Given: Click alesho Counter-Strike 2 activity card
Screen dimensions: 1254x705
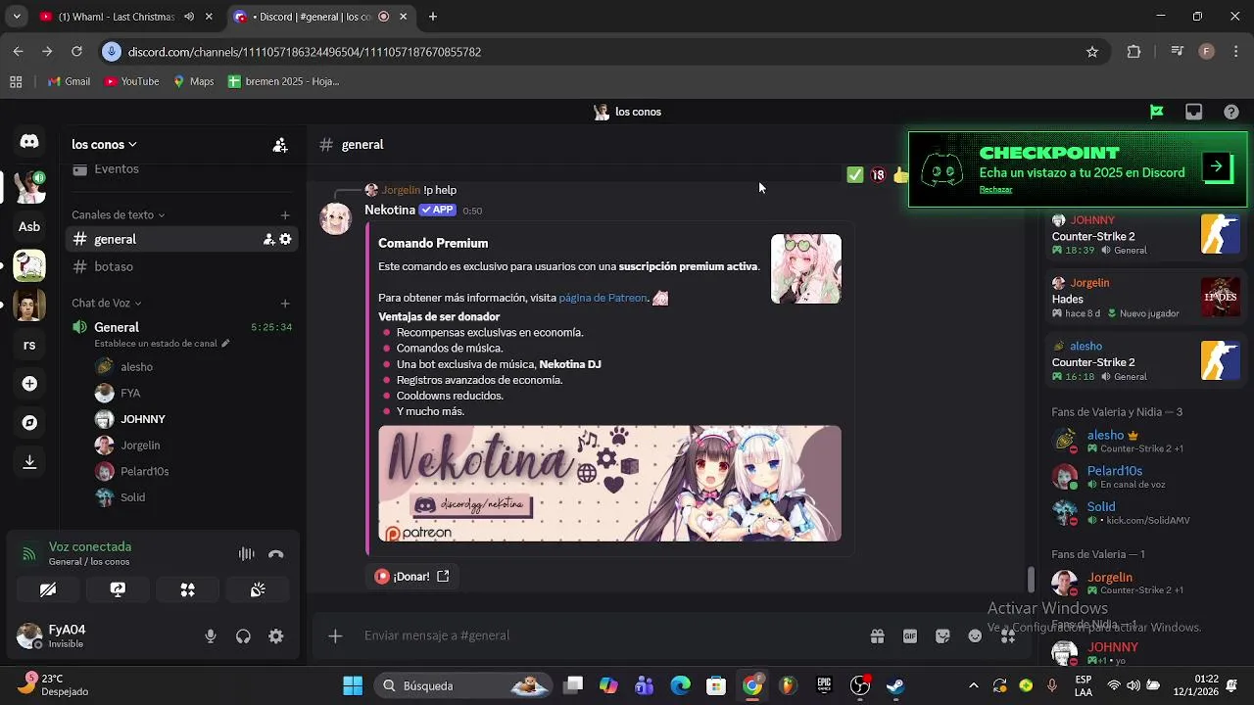Looking at the screenshot, I should click(1146, 361).
